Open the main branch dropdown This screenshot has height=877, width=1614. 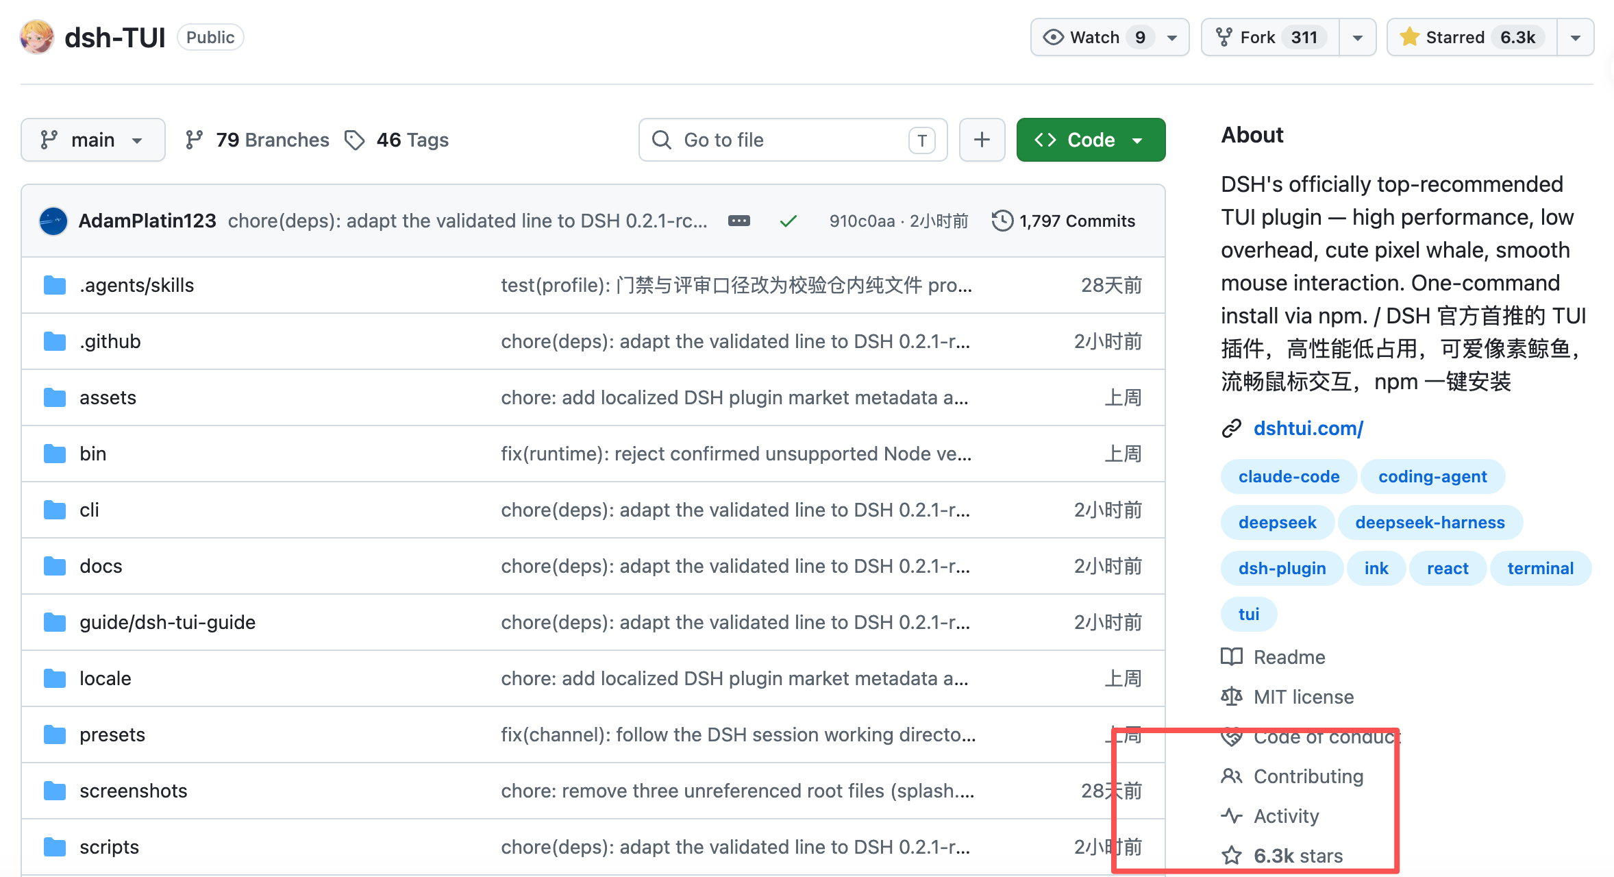pos(93,140)
